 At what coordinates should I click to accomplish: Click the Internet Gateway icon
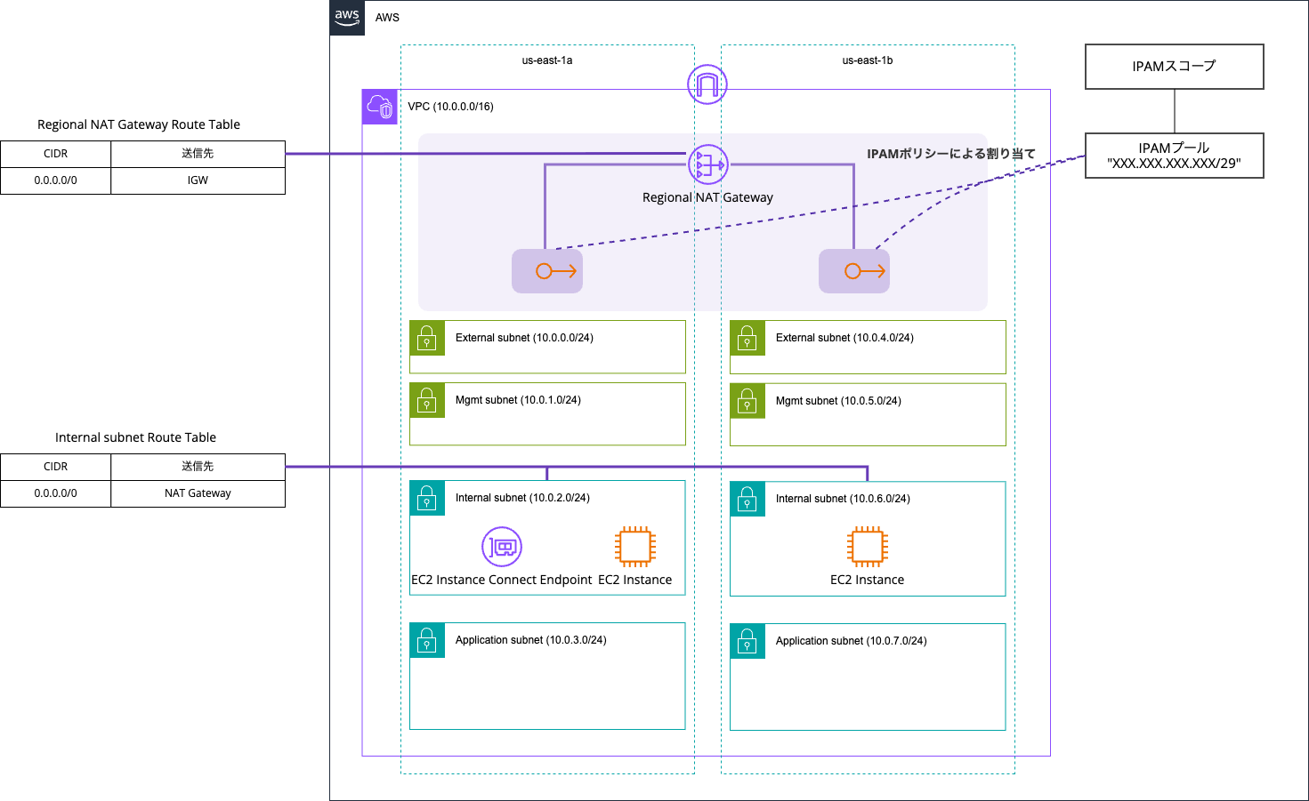pyautogui.click(x=707, y=84)
